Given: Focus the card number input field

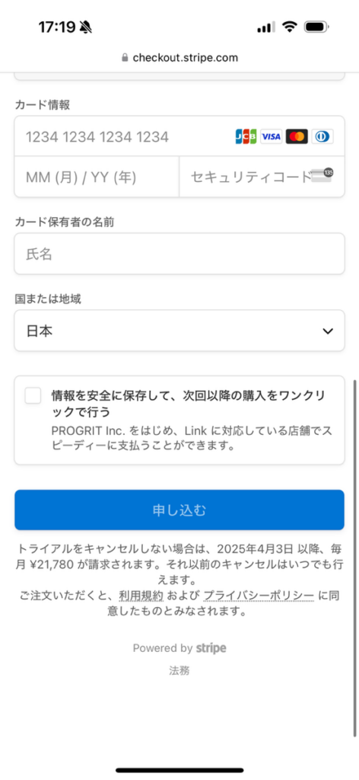Looking at the screenshot, I should 124,136.
